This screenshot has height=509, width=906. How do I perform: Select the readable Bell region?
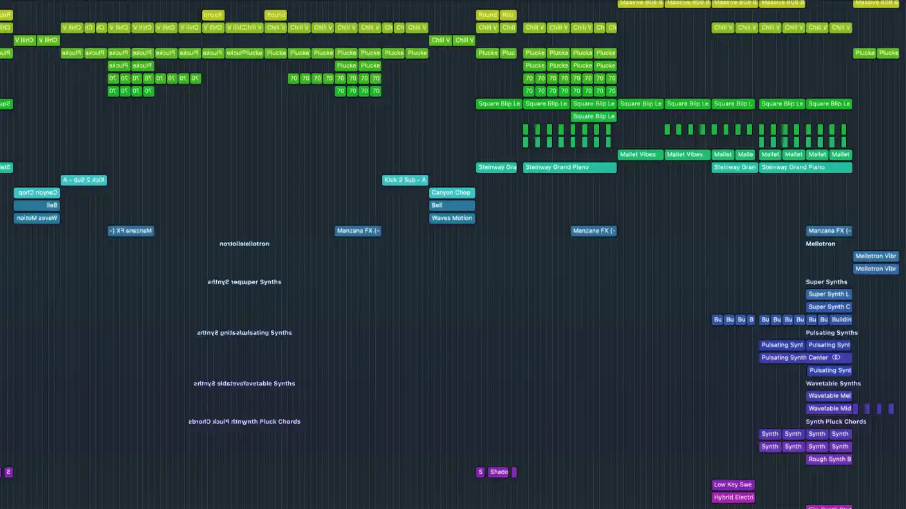point(452,205)
